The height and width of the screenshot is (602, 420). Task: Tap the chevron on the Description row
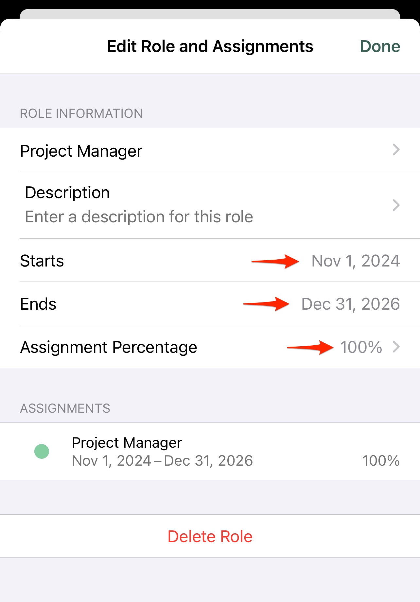(396, 205)
